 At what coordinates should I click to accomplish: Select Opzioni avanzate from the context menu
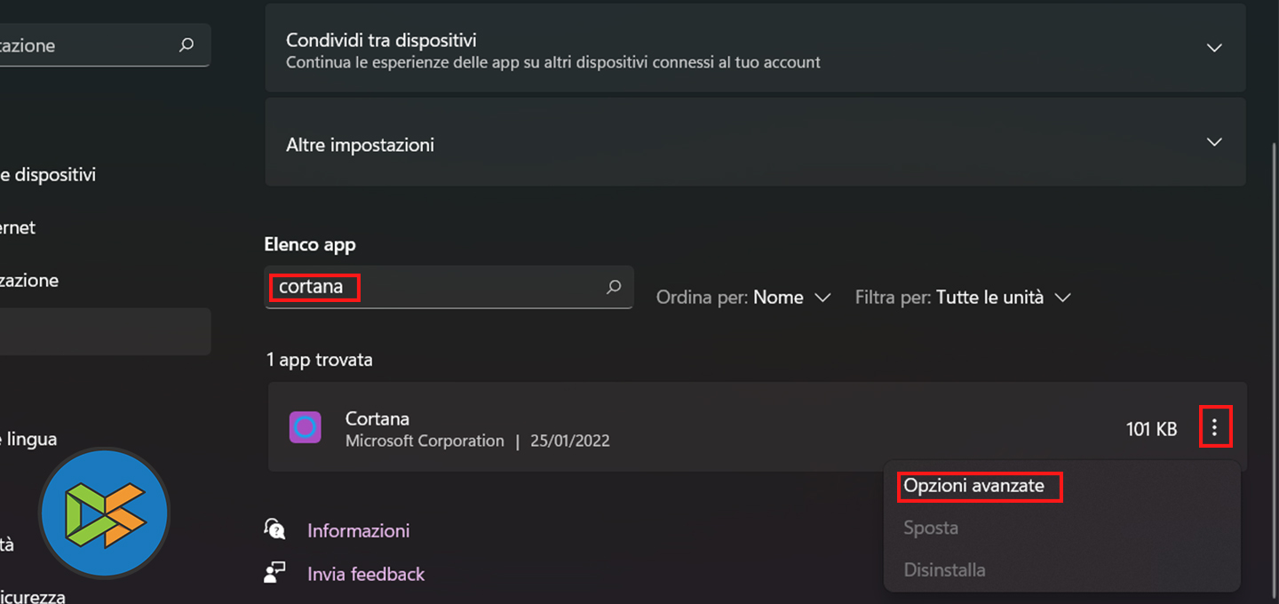tap(973, 486)
